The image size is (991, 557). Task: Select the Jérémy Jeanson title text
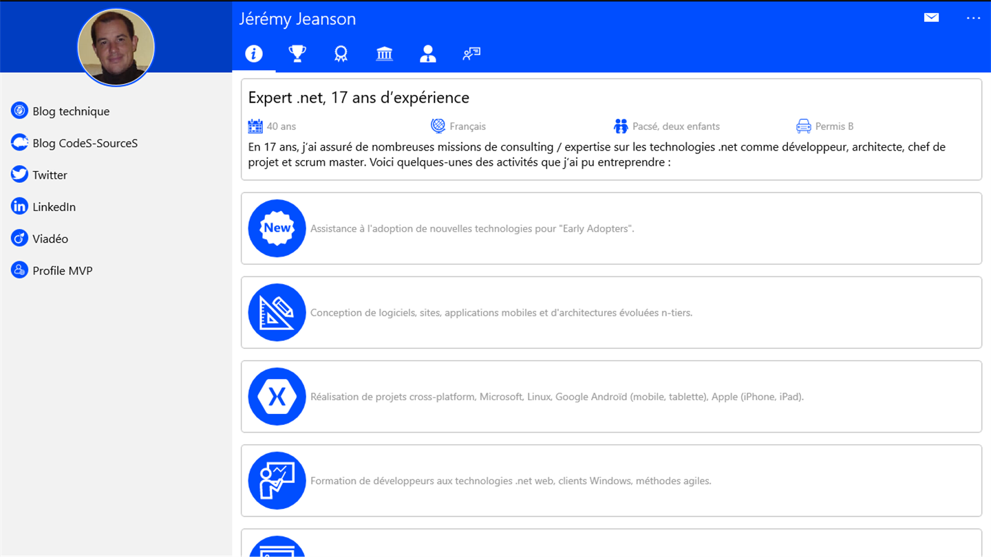[297, 19]
